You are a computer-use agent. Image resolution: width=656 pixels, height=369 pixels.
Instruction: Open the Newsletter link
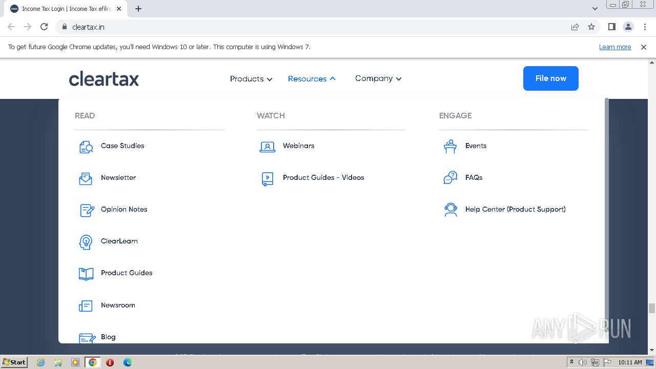pyautogui.click(x=118, y=178)
